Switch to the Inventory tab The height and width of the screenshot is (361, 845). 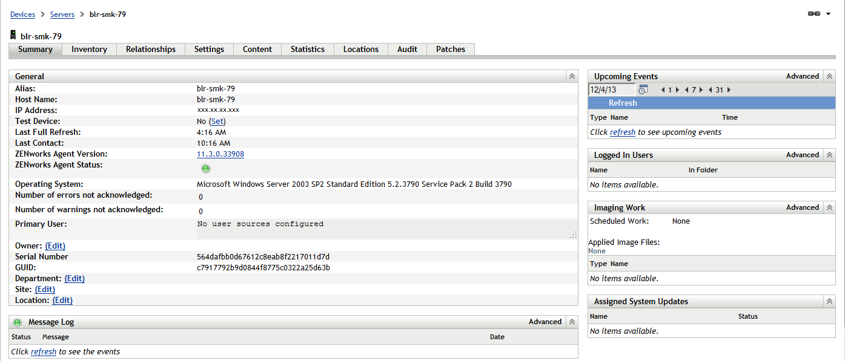88,49
